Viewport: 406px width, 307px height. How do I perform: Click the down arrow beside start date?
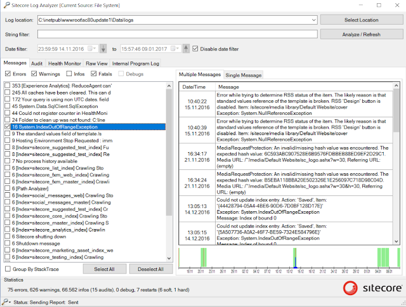[103, 49]
